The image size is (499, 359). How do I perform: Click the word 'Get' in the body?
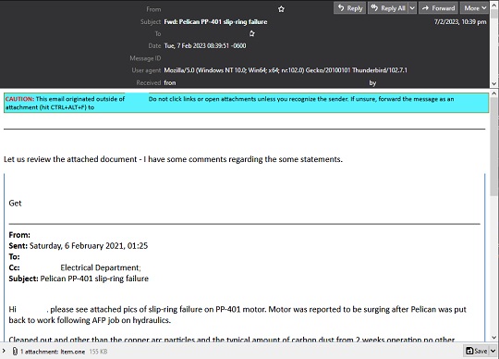pyautogui.click(x=15, y=203)
